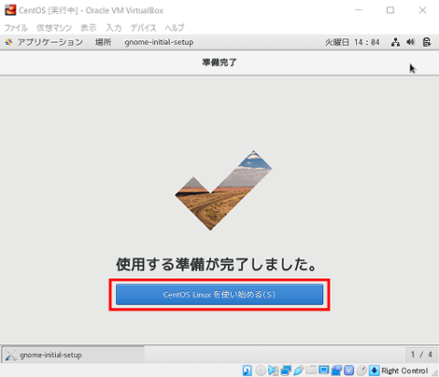
Task: Click the 1 / 4 workspace switcher
Action: point(421,355)
